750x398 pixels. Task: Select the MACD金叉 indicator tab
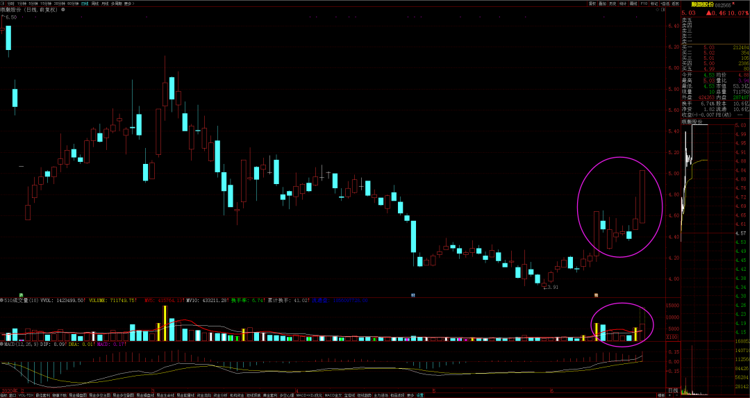tap(333, 396)
